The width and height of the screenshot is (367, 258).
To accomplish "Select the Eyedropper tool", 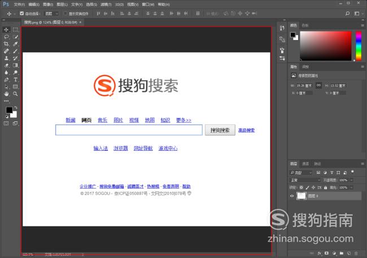I will (15, 44).
